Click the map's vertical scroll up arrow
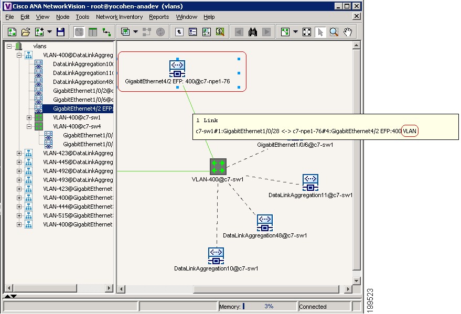Screen dimensions: 461x314 (356, 45)
